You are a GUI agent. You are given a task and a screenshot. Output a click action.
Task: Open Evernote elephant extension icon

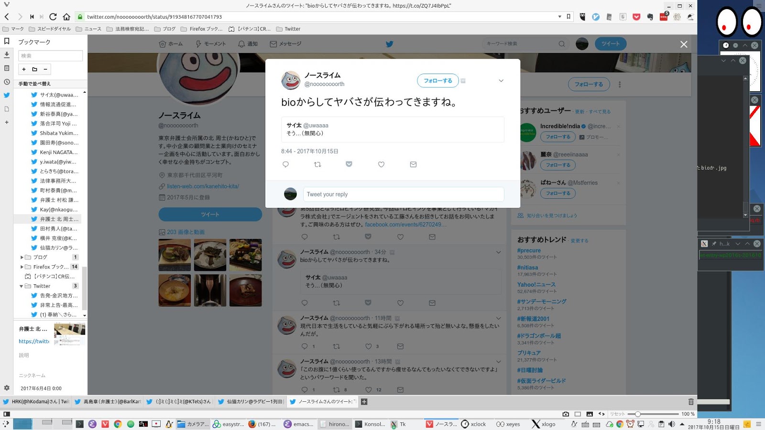[650, 17]
